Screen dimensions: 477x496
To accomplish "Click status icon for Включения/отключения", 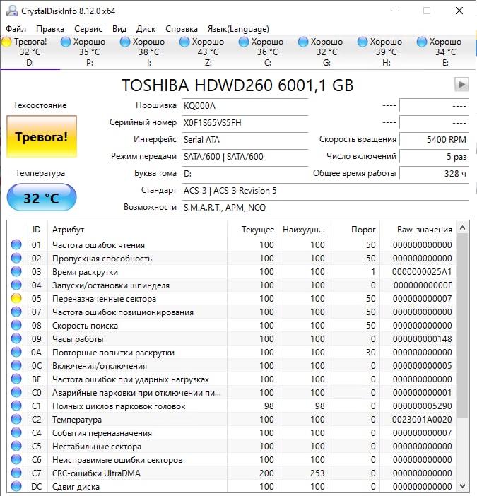I will tap(16, 366).
